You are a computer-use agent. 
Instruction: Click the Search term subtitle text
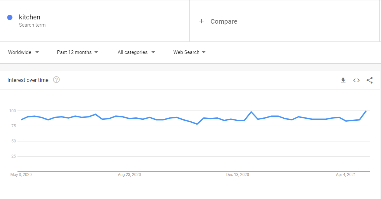[x=32, y=25]
